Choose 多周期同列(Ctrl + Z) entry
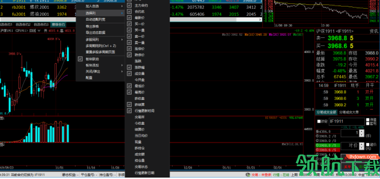Image resolution: width=380 pixels, height=179 pixels. point(100,45)
